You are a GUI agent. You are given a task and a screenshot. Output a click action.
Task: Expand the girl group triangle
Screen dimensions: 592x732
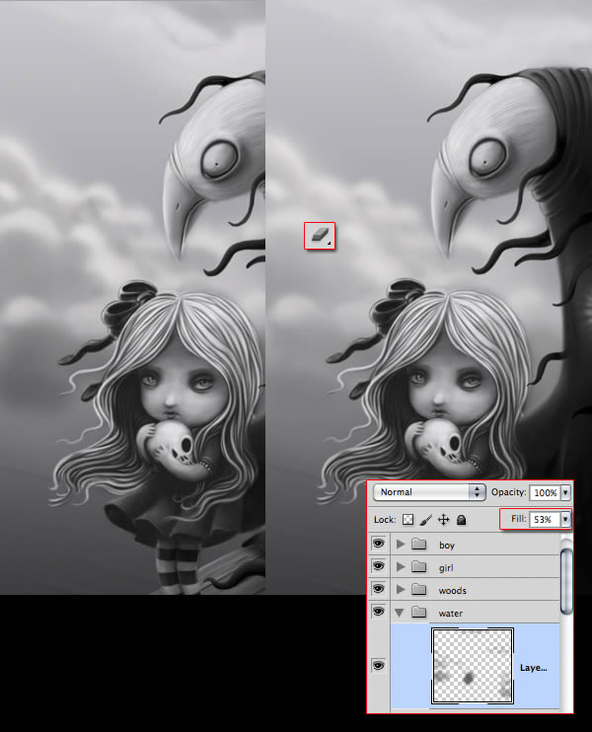(x=401, y=566)
